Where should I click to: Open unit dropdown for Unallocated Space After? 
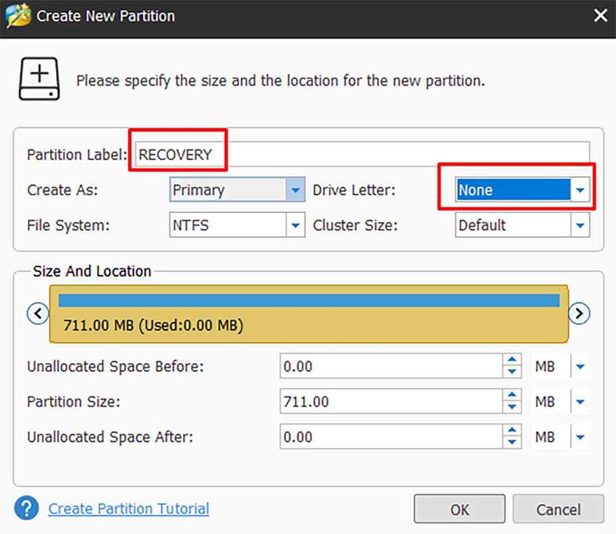(580, 437)
